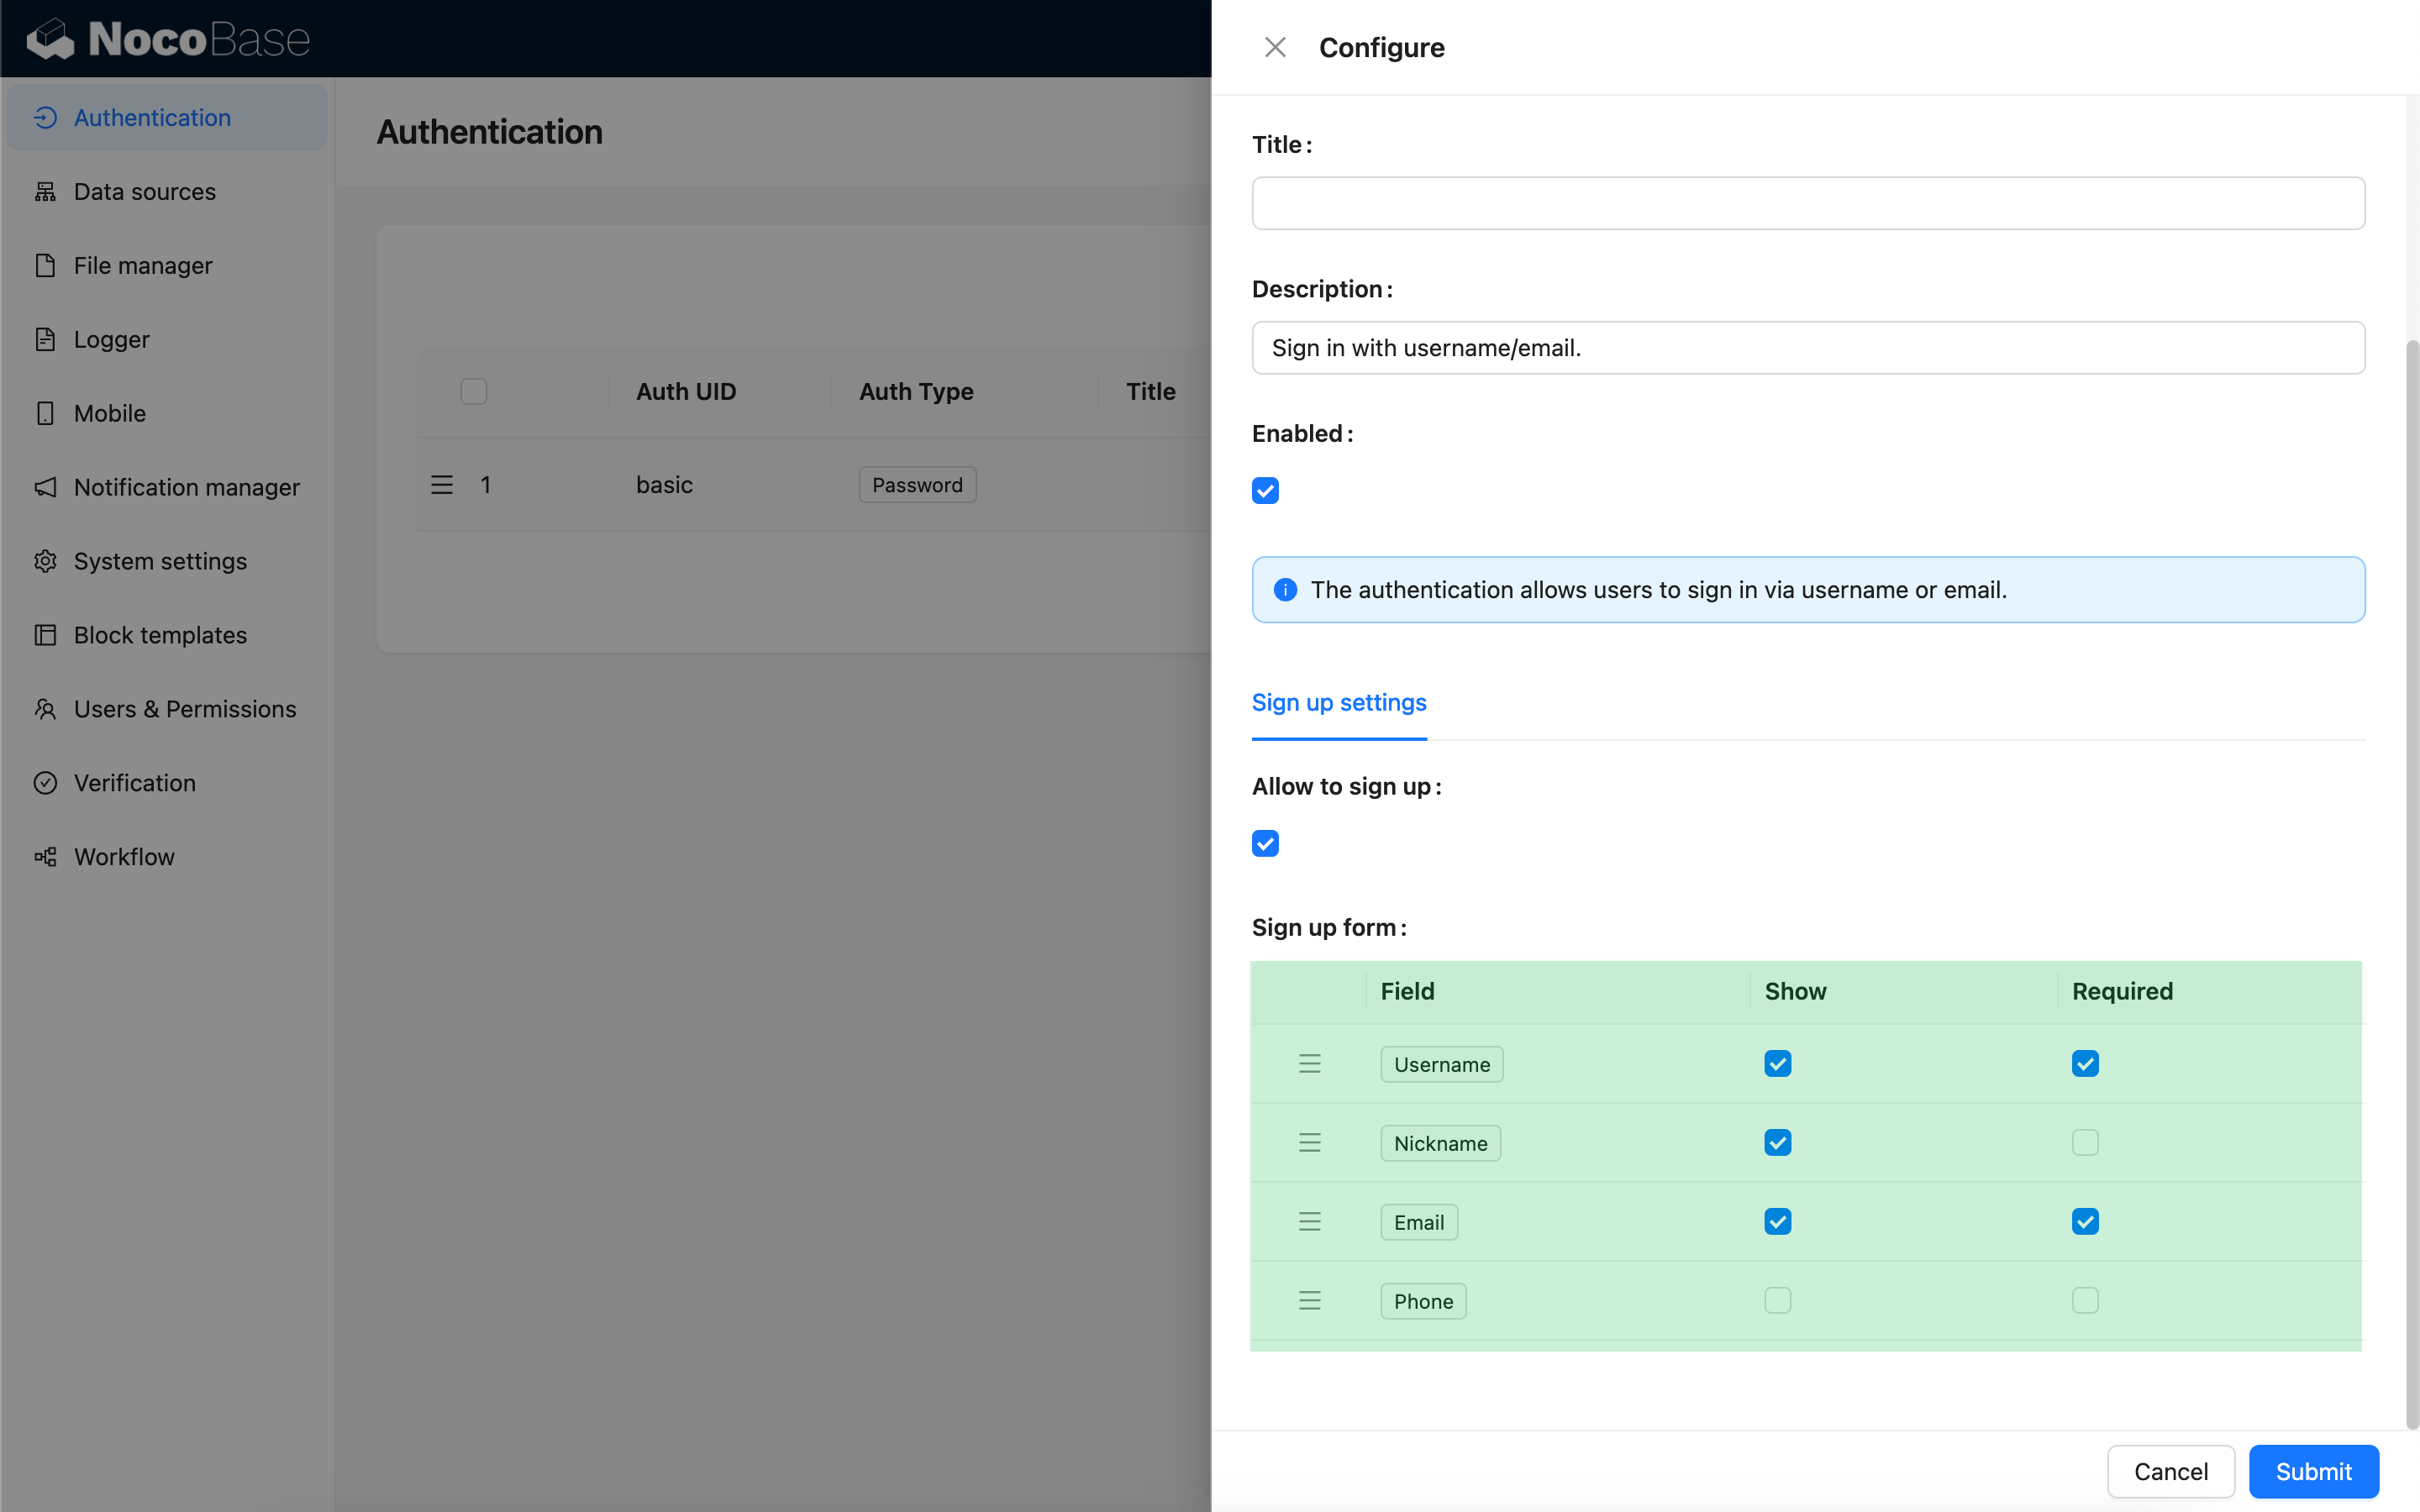Image resolution: width=2420 pixels, height=1512 pixels.
Task: Click the Notification manager megaphone icon
Action: [x=45, y=487]
